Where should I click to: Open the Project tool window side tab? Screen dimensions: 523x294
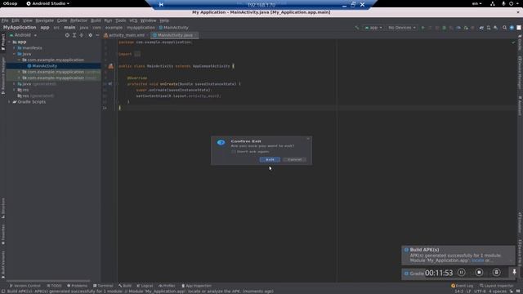(3, 42)
